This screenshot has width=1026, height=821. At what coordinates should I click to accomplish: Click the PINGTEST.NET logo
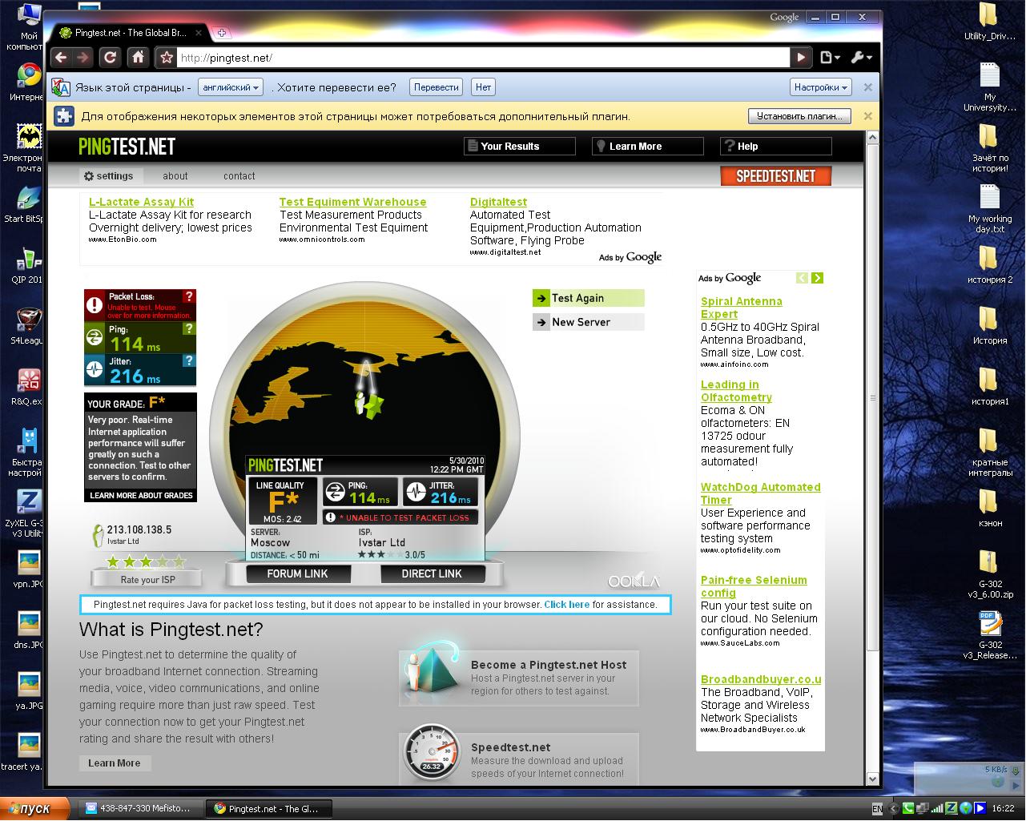[x=127, y=147]
